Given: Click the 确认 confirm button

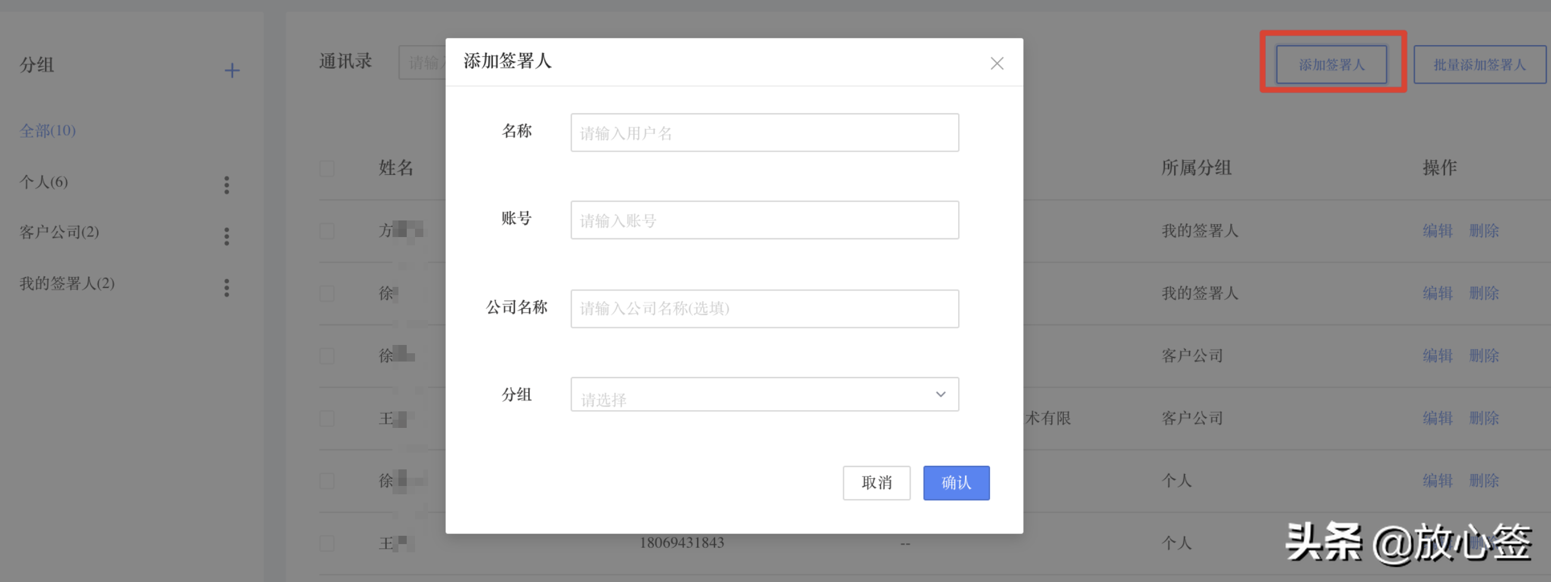Looking at the screenshot, I should 956,482.
